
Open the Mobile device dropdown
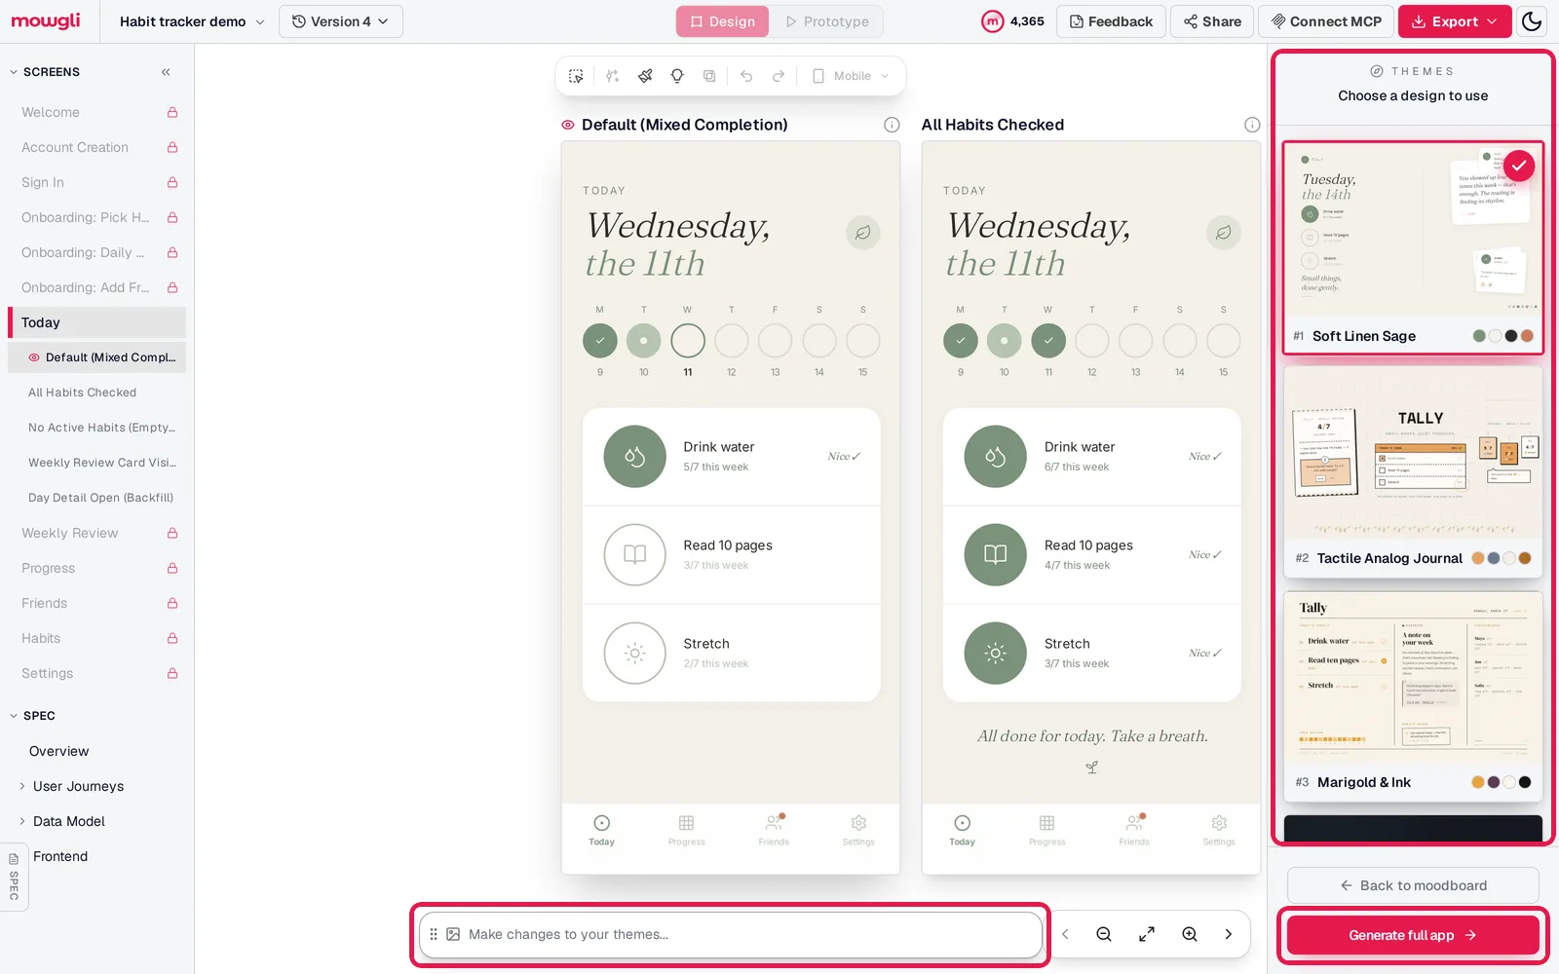852,76
